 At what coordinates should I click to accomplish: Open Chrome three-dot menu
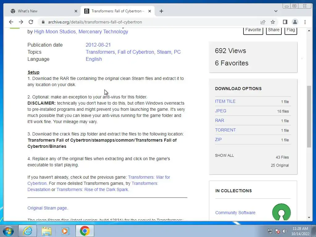pyautogui.click(x=305, y=22)
